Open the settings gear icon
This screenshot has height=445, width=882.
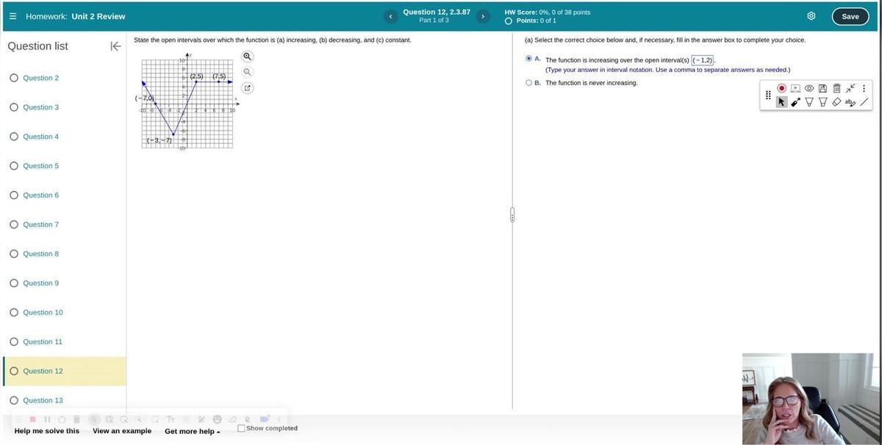[x=811, y=16]
